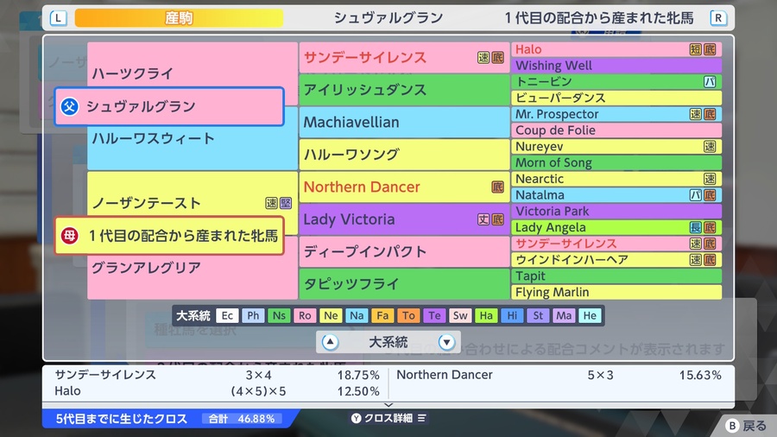This screenshot has height=437, width=777.
Task: Click the 速 factor icon on Nureyev
Action: pos(710,146)
